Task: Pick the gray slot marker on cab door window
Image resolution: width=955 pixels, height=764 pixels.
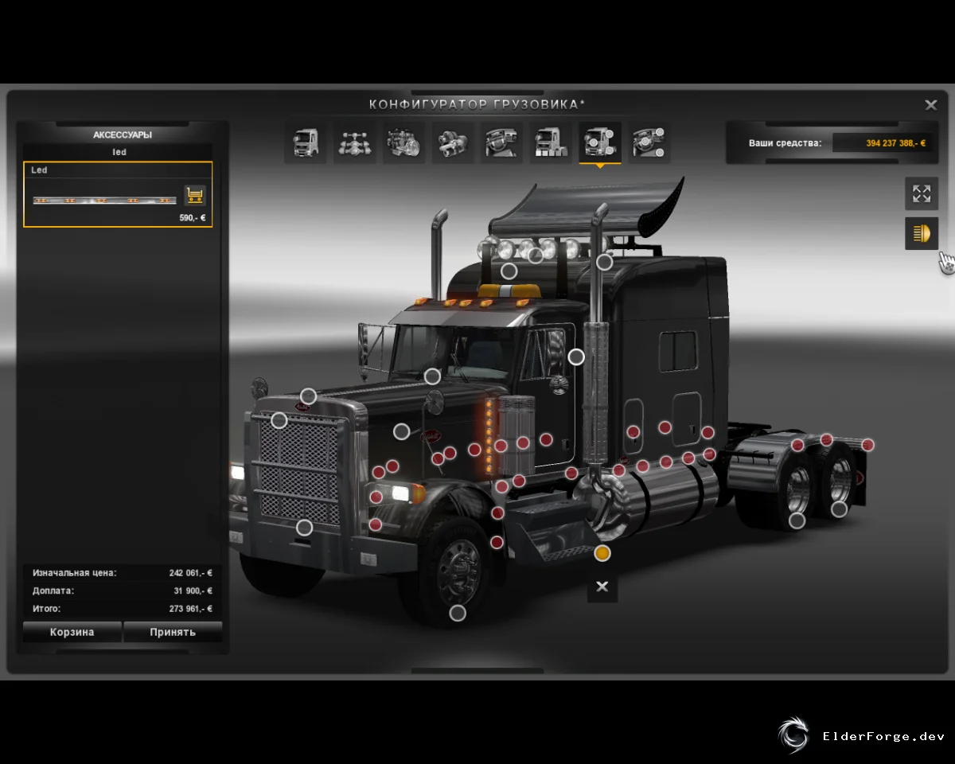Action: click(x=576, y=357)
